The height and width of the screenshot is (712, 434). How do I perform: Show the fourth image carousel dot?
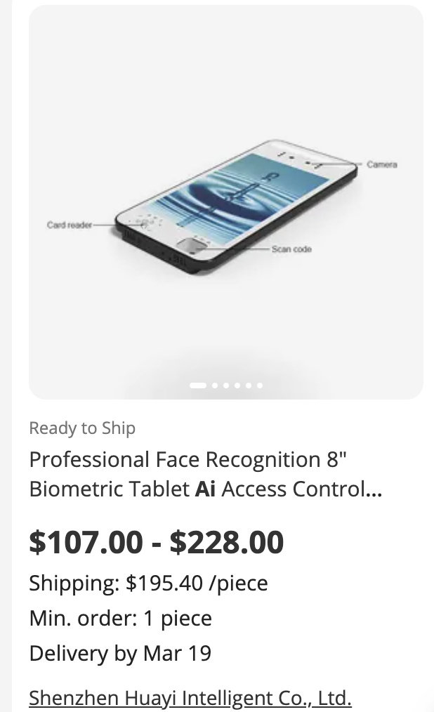[237, 385]
